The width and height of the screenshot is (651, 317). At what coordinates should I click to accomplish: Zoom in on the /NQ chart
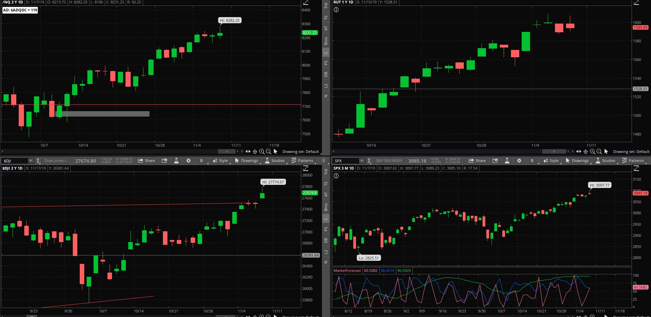coord(262,152)
